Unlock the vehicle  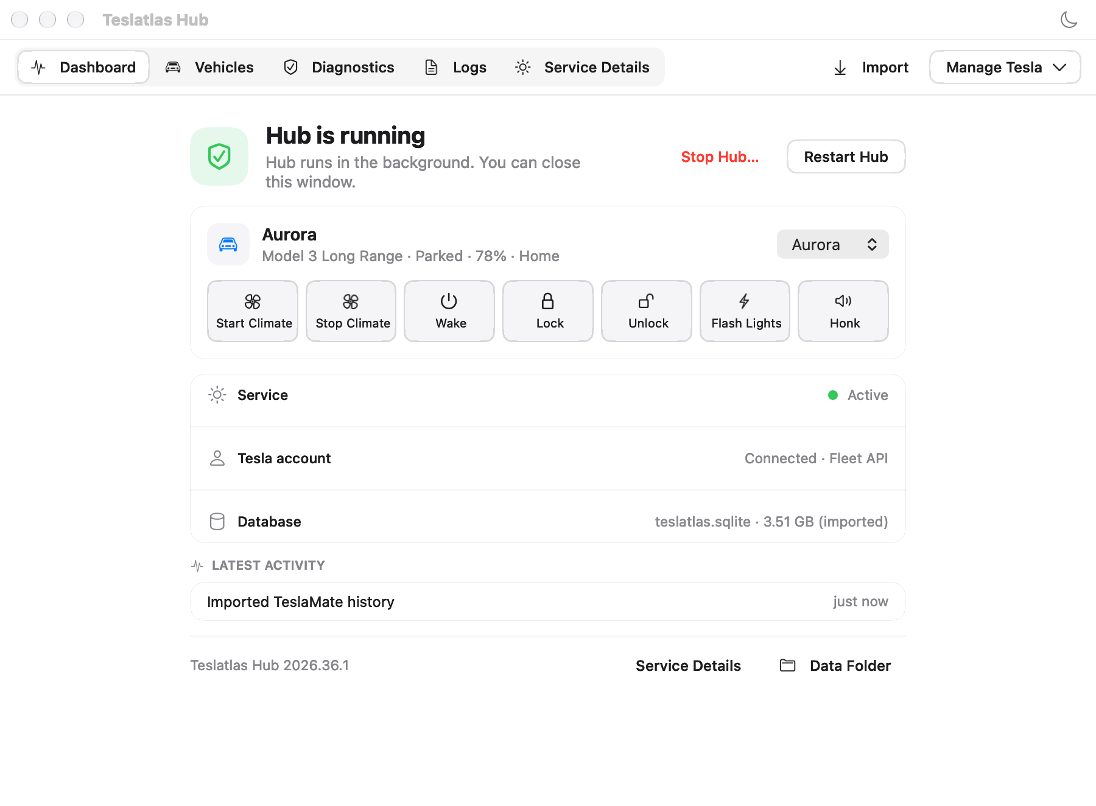point(647,311)
